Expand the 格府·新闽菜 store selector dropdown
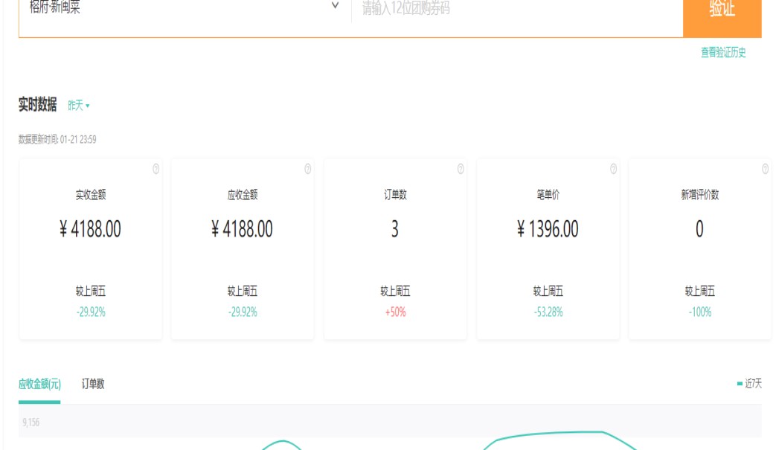This screenshot has width=776, height=450. (335, 7)
